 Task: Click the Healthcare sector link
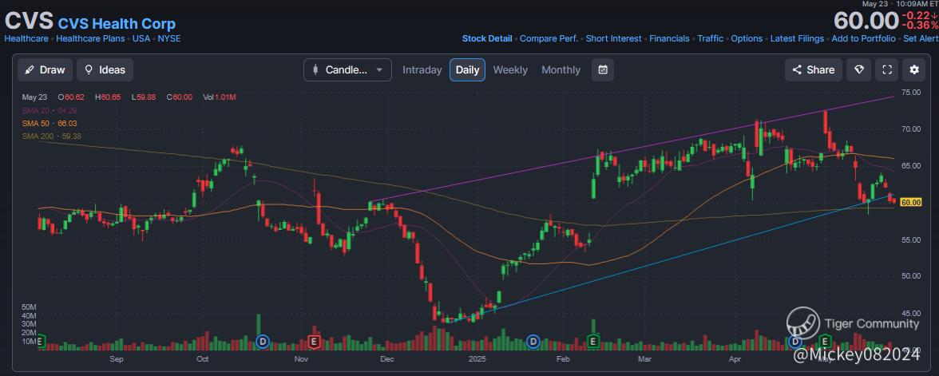point(26,38)
